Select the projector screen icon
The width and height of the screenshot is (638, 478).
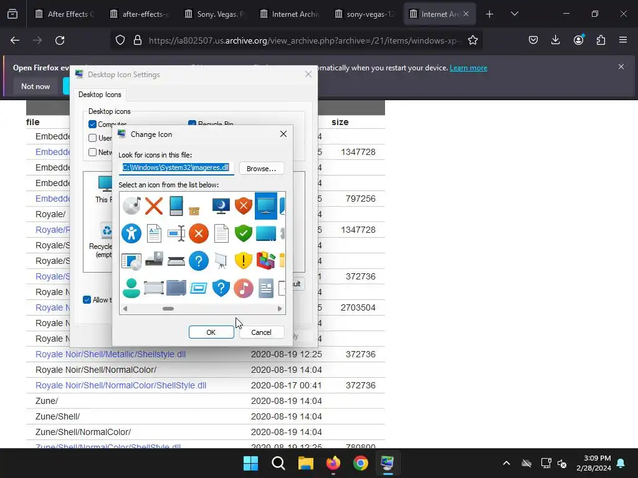point(221,261)
